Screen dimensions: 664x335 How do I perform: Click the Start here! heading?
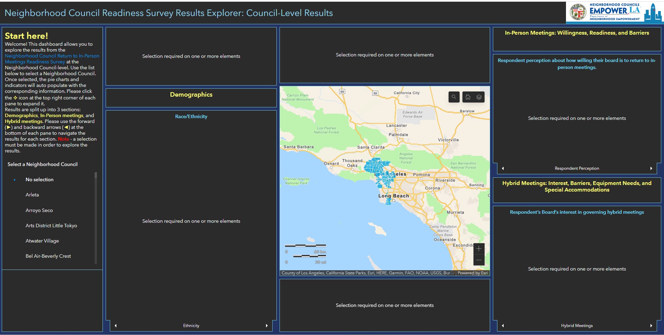[x=26, y=36]
